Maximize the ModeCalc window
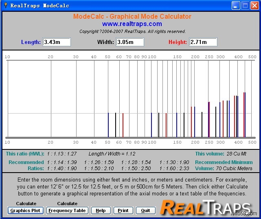The image size is (261, 219). click(246, 6)
